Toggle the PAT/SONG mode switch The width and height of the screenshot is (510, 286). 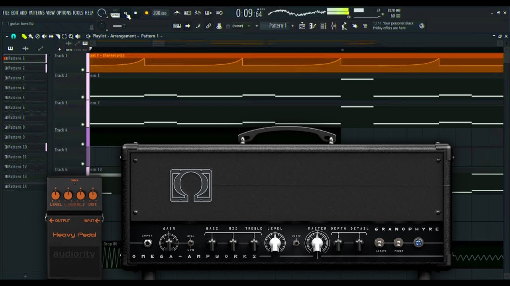pos(115,14)
